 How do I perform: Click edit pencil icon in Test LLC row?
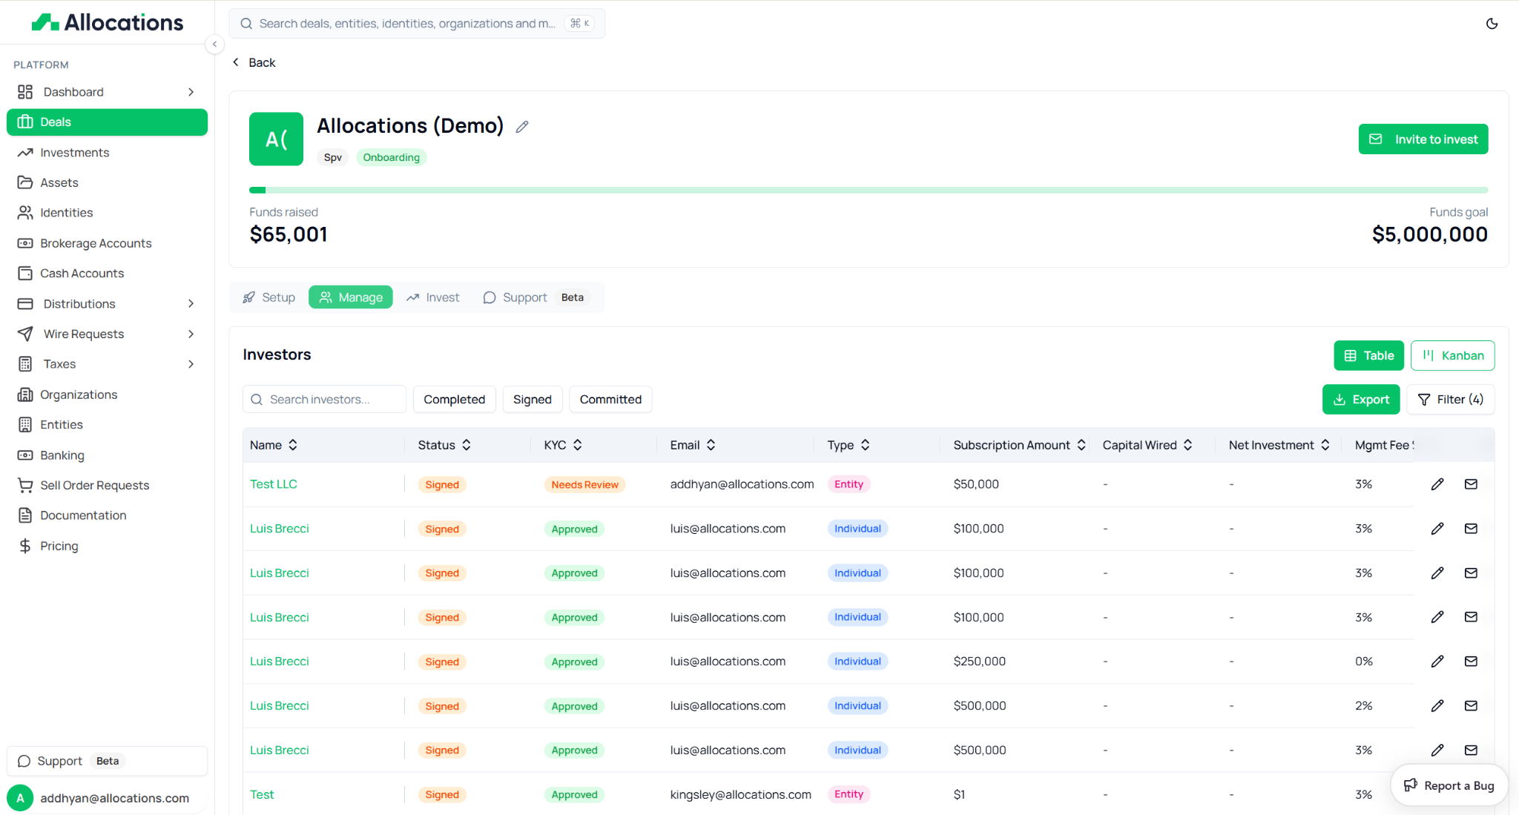click(1437, 484)
